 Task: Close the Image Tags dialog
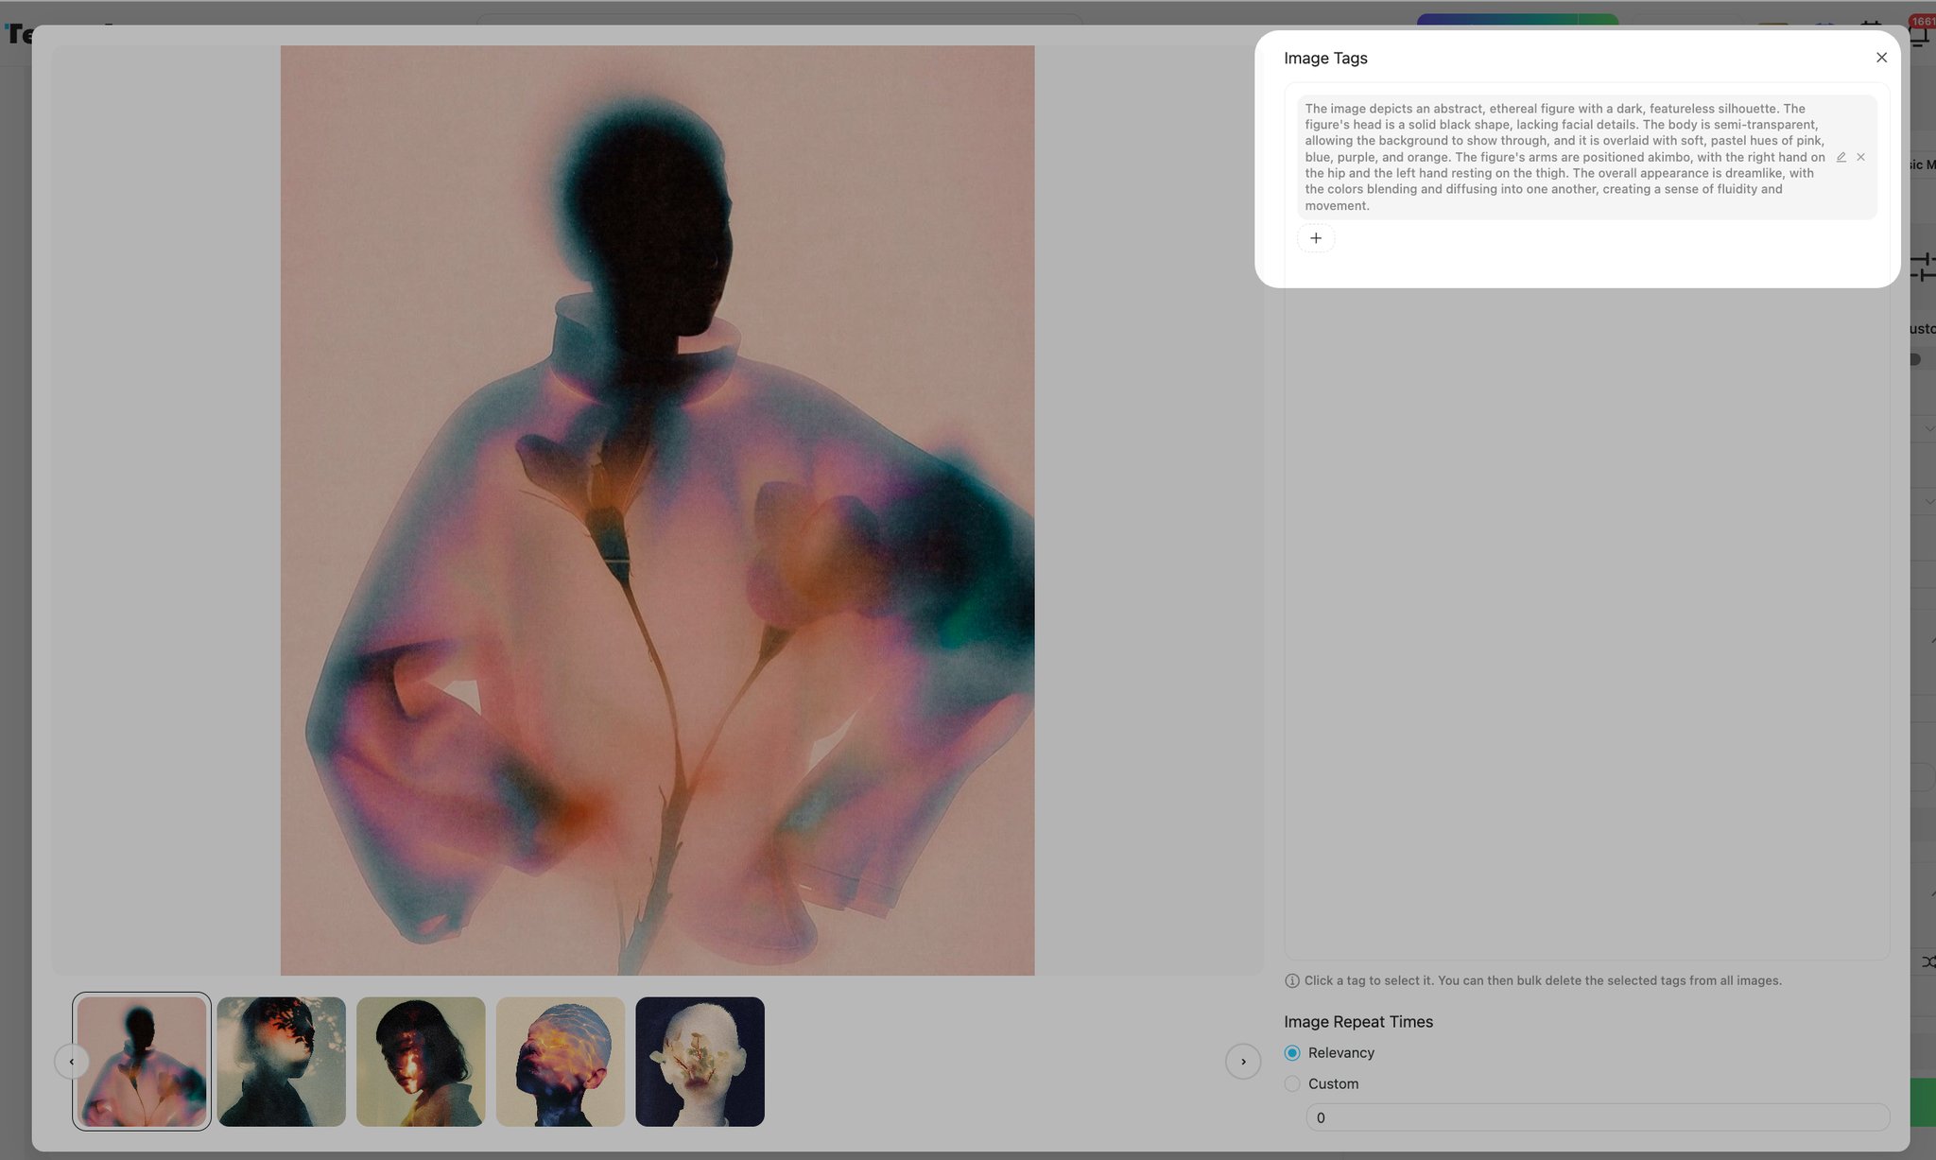point(1881,58)
